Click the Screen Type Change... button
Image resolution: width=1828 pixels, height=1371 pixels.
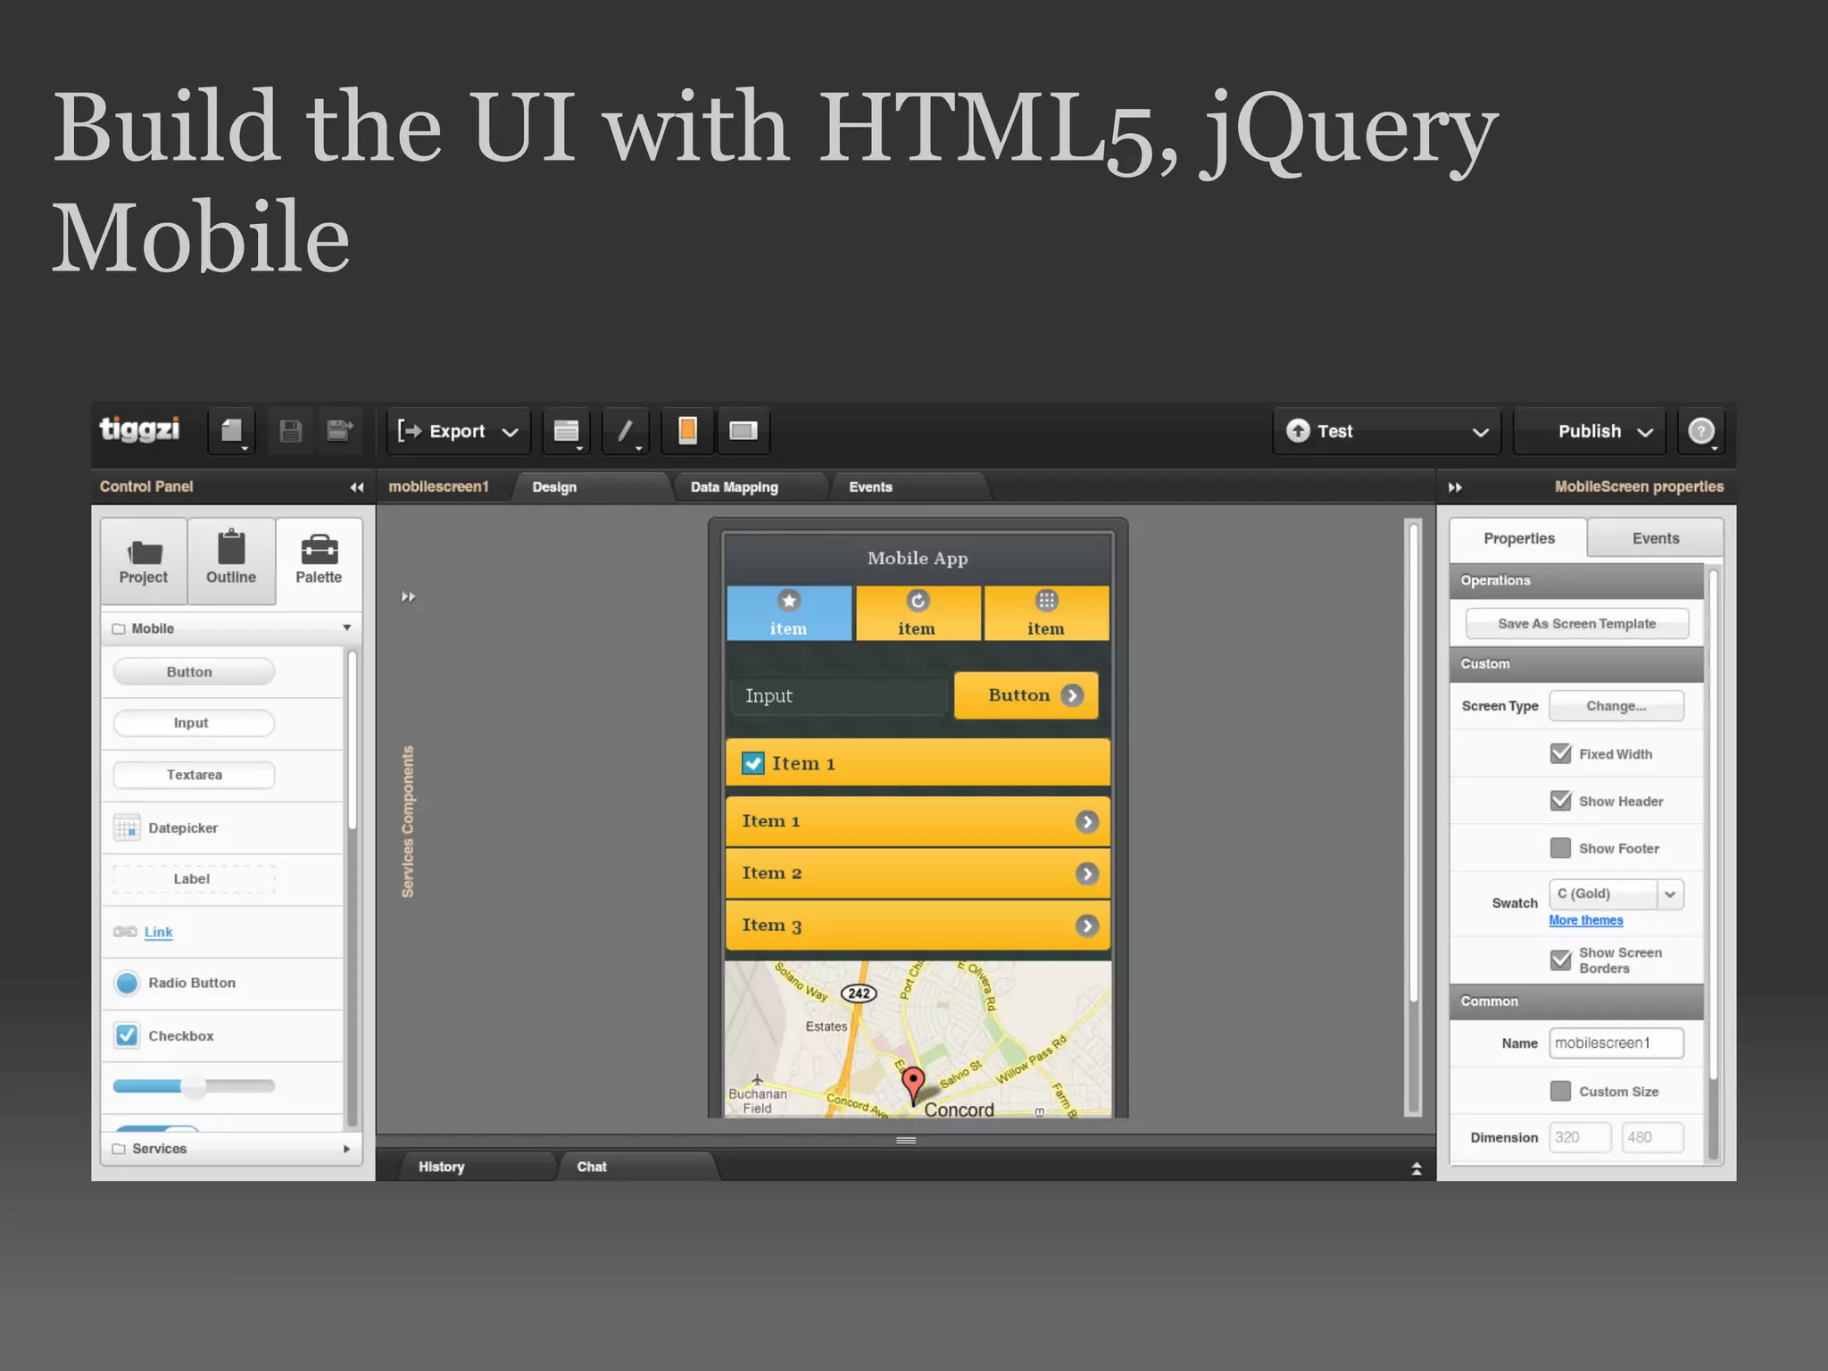click(x=1616, y=706)
